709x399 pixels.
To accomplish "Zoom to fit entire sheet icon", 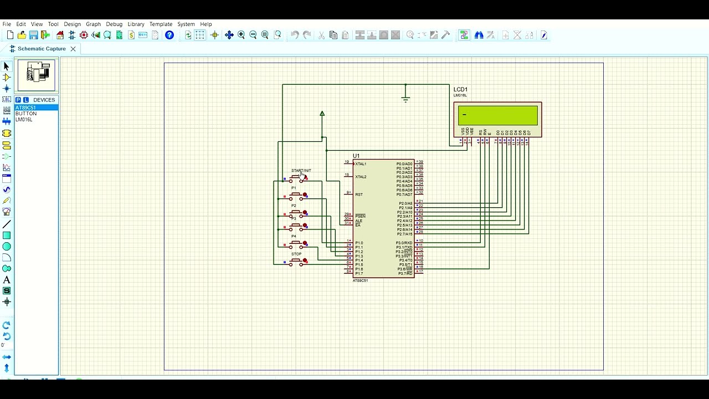I will click(265, 35).
